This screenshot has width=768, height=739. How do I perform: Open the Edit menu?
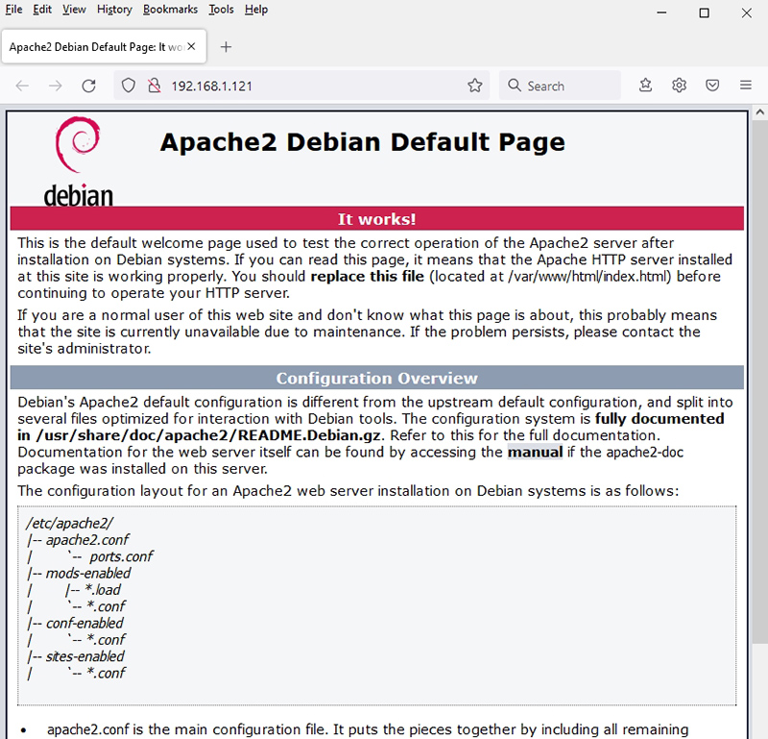click(42, 10)
